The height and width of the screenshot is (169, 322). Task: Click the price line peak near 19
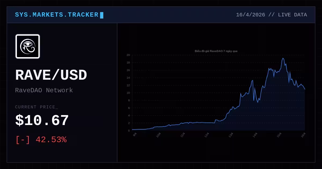pos(283,58)
